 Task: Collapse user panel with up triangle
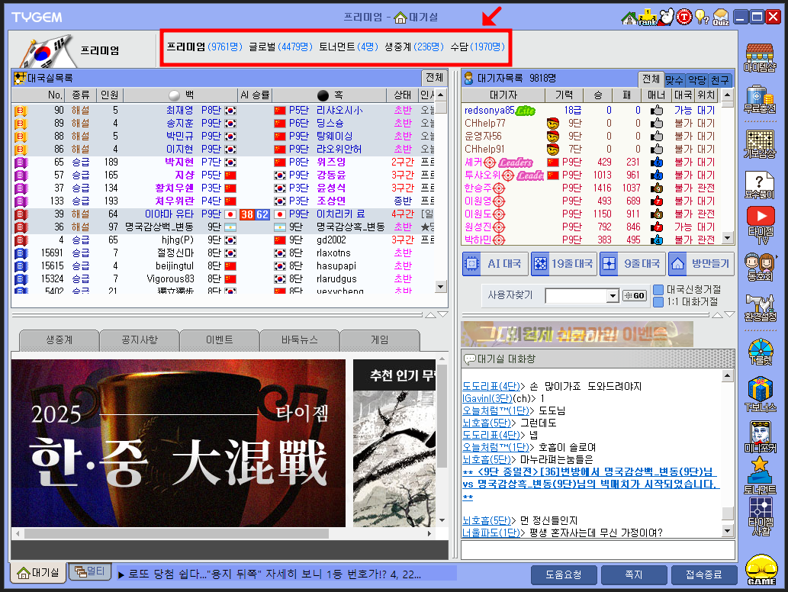[x=718, y=315]
